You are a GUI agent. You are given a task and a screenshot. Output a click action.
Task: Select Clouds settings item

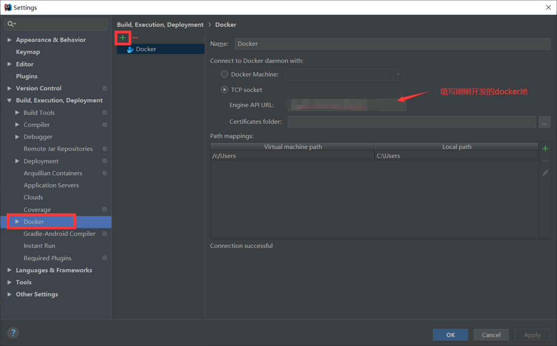point(34,197)
